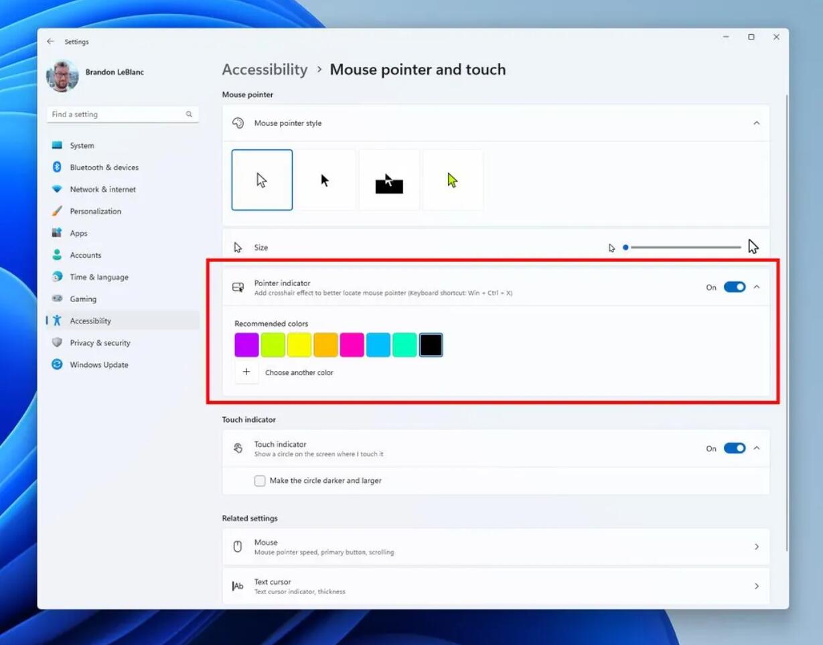Turn off the Pointer indicator toggle
823x645 pixels.
coord(734,287)
